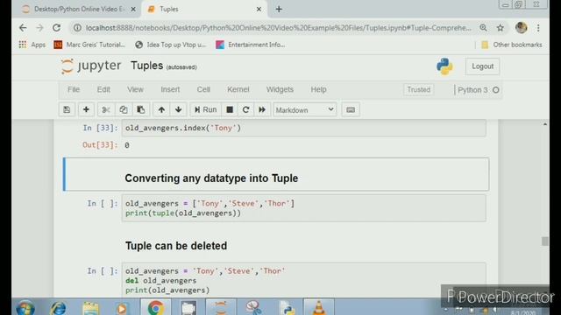Open the cell type Markdown dropdown
This screenshot has width=561, height=315.
pos(304,109)
